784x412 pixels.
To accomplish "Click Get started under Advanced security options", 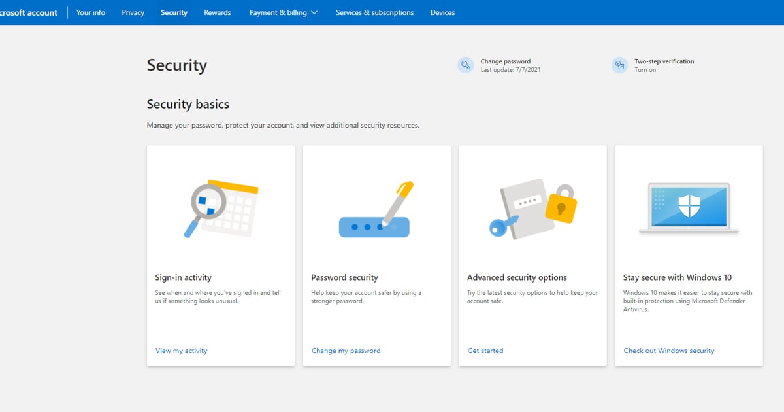I will 485,351.
